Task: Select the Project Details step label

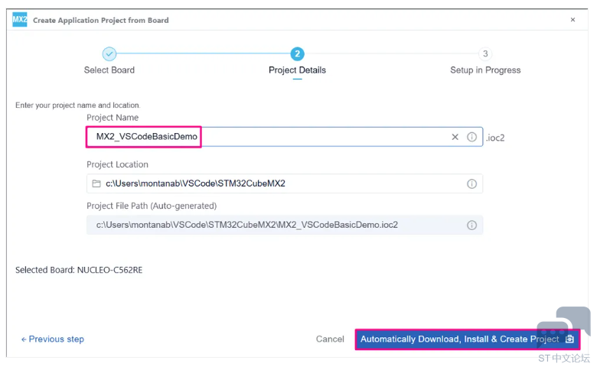Action: click(x=298, y=70)
